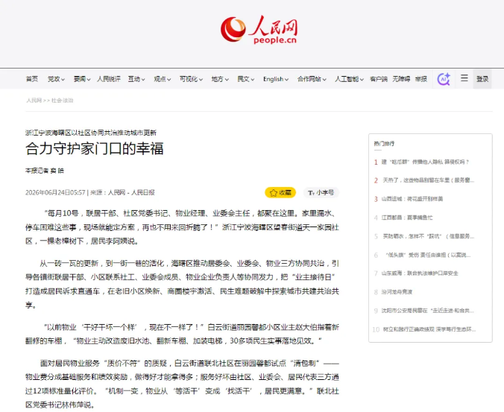Viewport: 504px width, 412px height.
Task: Click source link 人民网-人民日报
Action: [x=131, y=192]
